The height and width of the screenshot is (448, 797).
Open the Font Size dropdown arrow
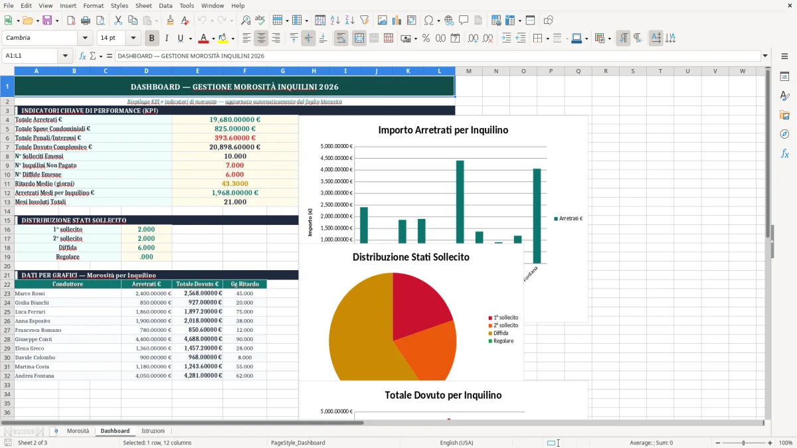tap(133, 38)
